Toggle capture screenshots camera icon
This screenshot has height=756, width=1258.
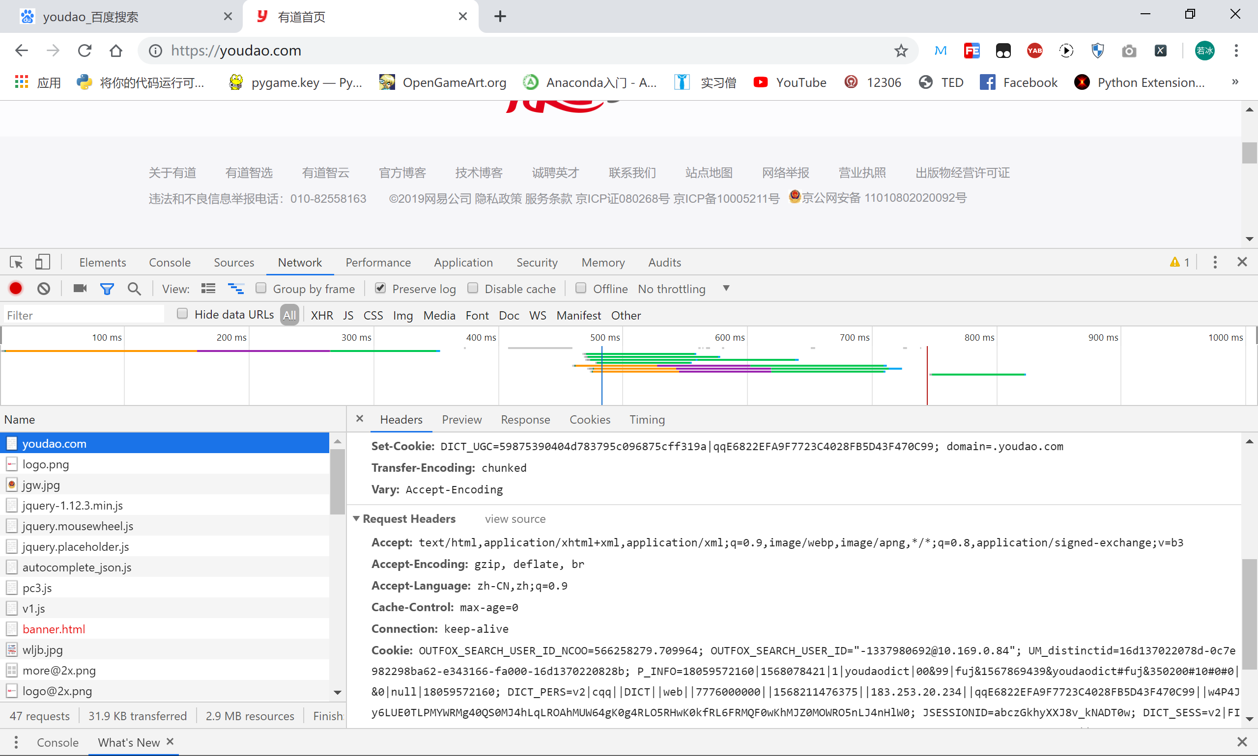[80, 288]
